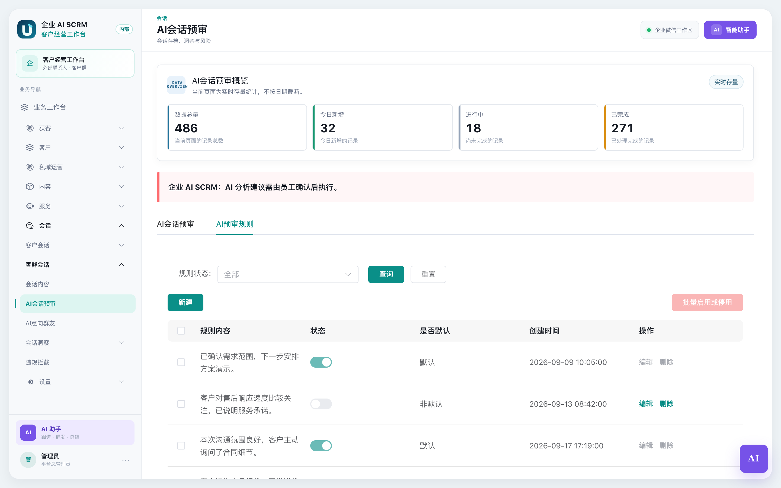Click the 管 avatar icon for 管理员

pos(28,460)
